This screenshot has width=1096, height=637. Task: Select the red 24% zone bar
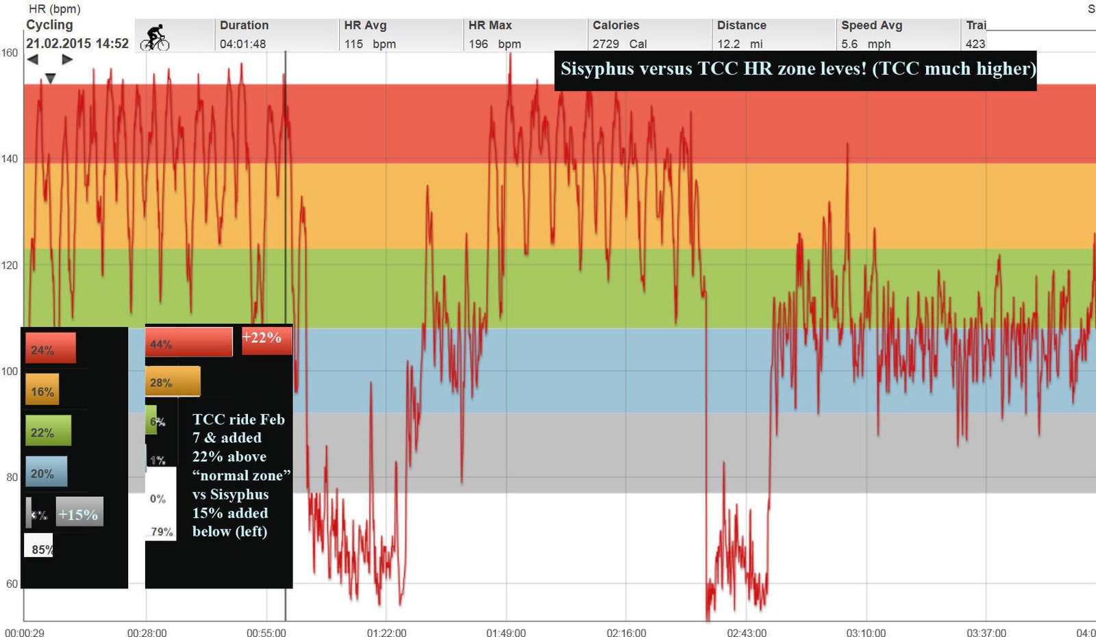[50, 348]
